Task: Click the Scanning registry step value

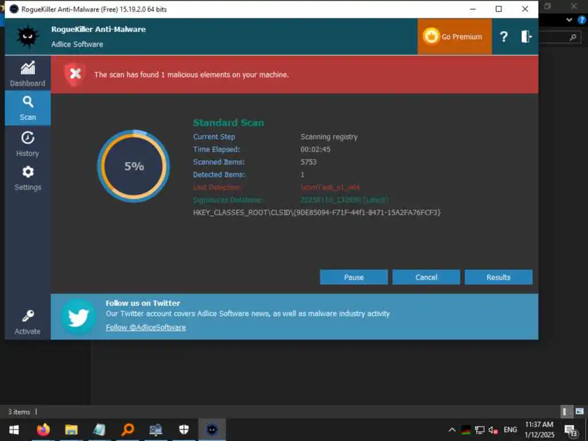Action: click(329, 137)
